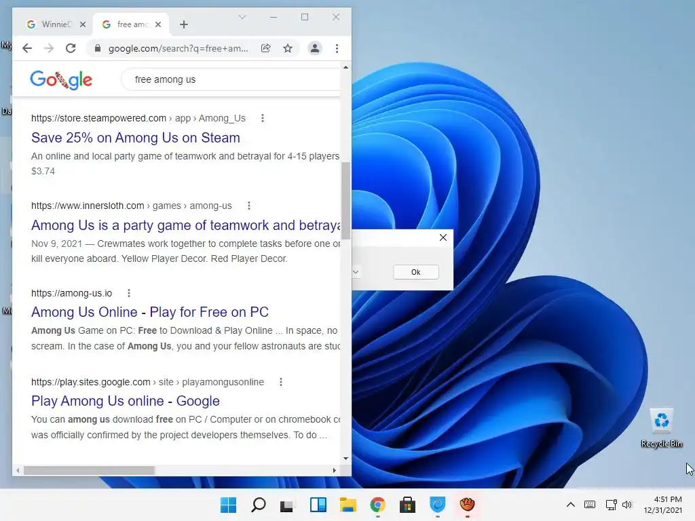Viewport: 695px width, 521px height.
Task: Open Task View on the taskbar
Action: (x=287, y=505)
